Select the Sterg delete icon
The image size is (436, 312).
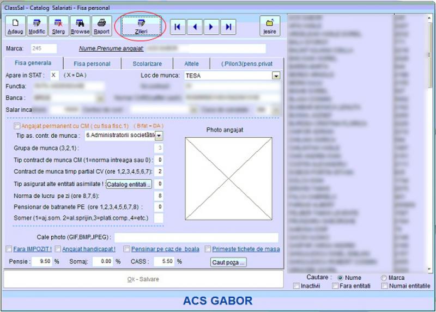coord(58,26)
